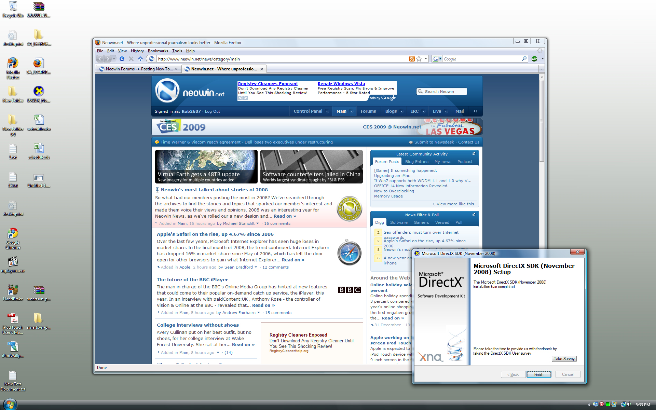The image size is (656, 410).
Task: Select the Software tab in News Filter & Poll
Action: click(399, 222)
